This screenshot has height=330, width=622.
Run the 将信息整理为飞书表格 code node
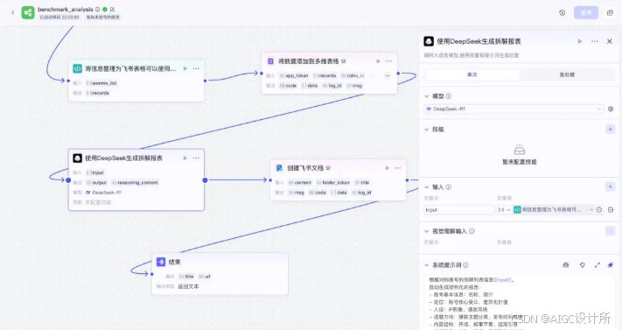click(x=185, y=68)
